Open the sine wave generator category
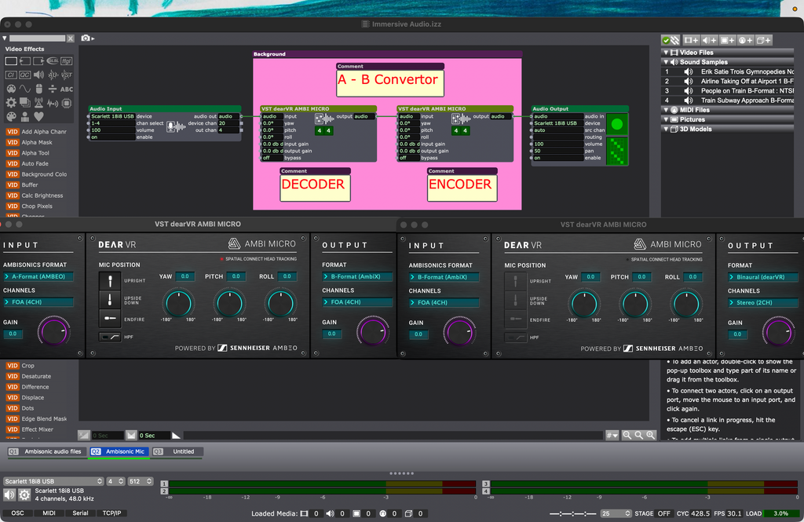The height and width of the screenshot is (522, 804). point(25,89)
